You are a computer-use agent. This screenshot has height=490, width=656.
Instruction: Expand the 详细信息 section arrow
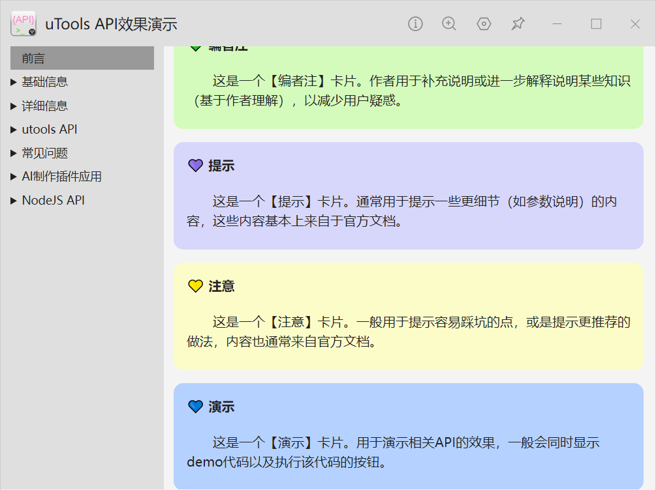point(14,106)
